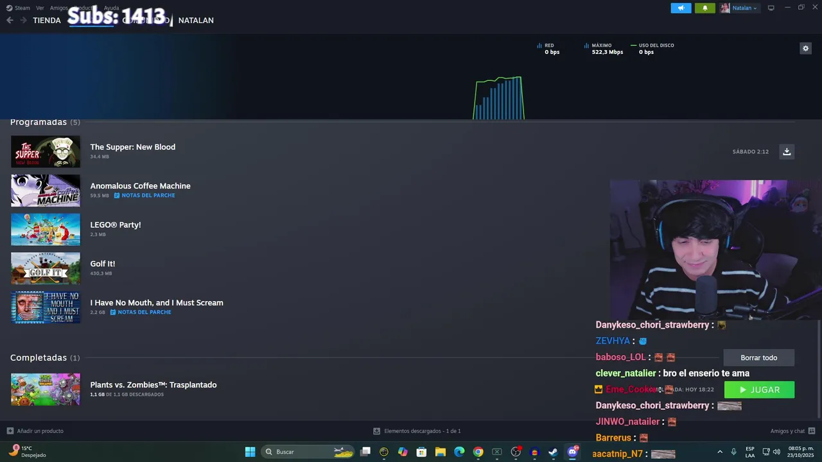The height and width of the screenshot is (462, 822).
Task: Click the tray microphone icon
Action: 733,452
